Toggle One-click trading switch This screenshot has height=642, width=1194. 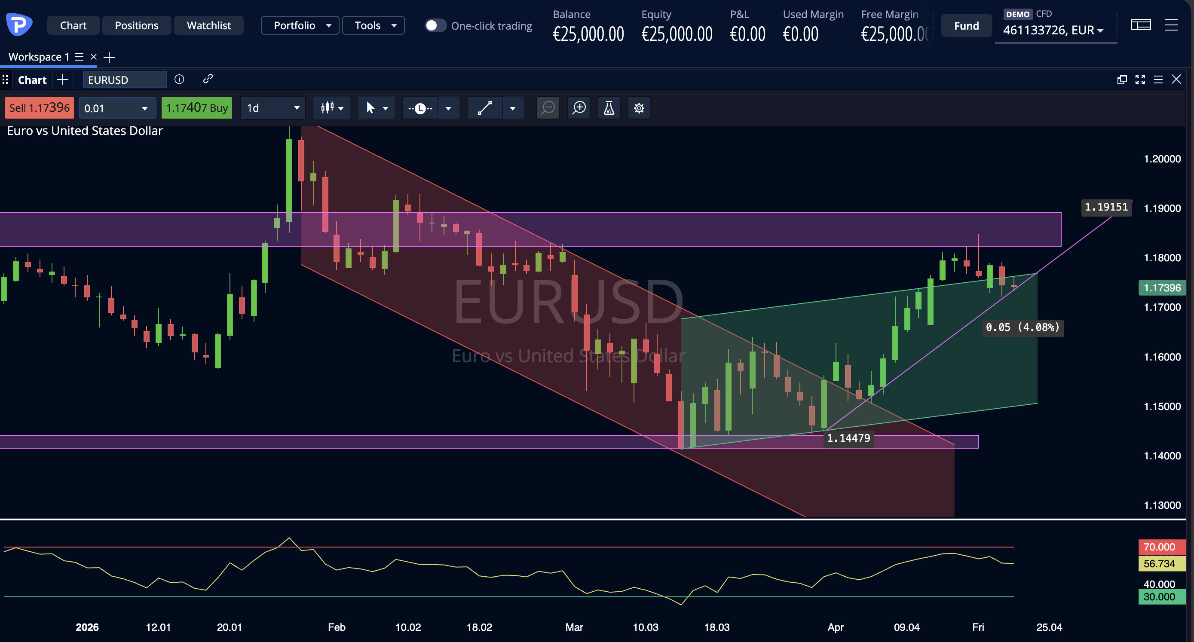[x=435, y=25]
